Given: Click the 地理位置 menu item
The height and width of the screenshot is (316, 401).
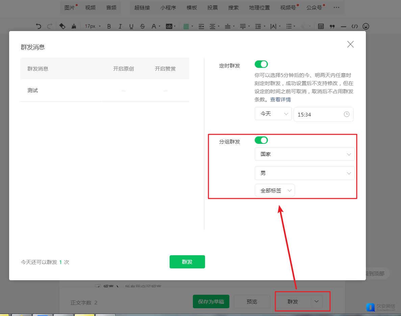Looking at the screenshot, I should click(x=259, y=8).
